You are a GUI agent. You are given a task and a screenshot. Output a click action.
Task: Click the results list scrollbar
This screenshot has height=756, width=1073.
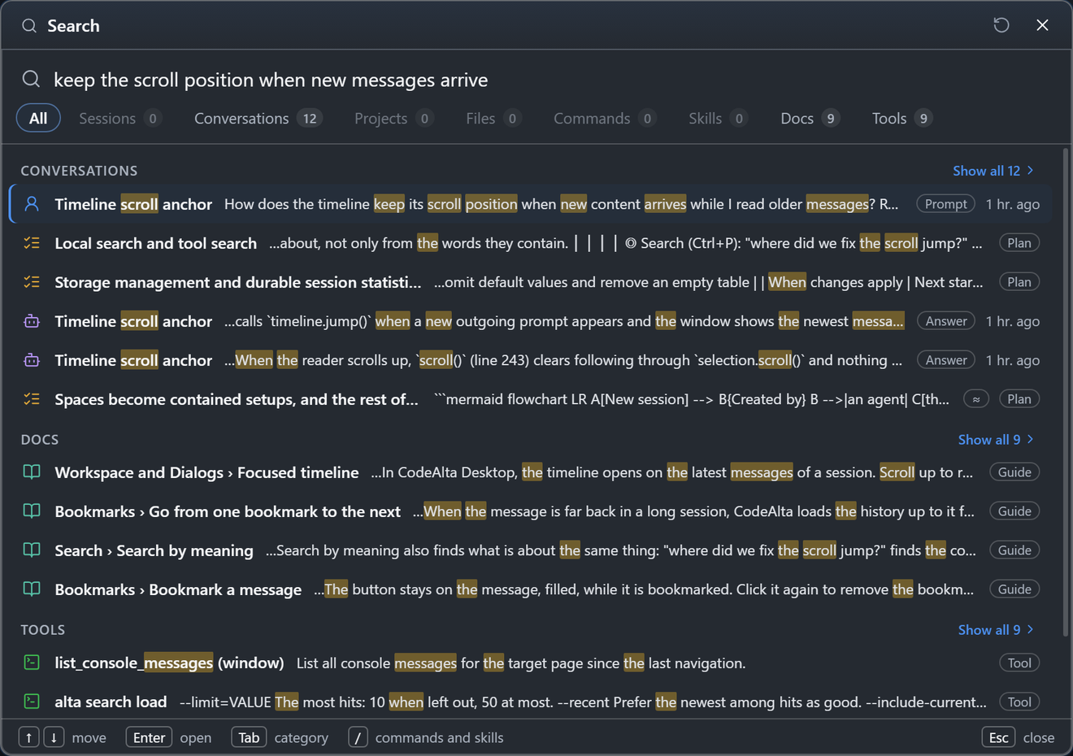pyautogui.click(x=1066, y=390)
